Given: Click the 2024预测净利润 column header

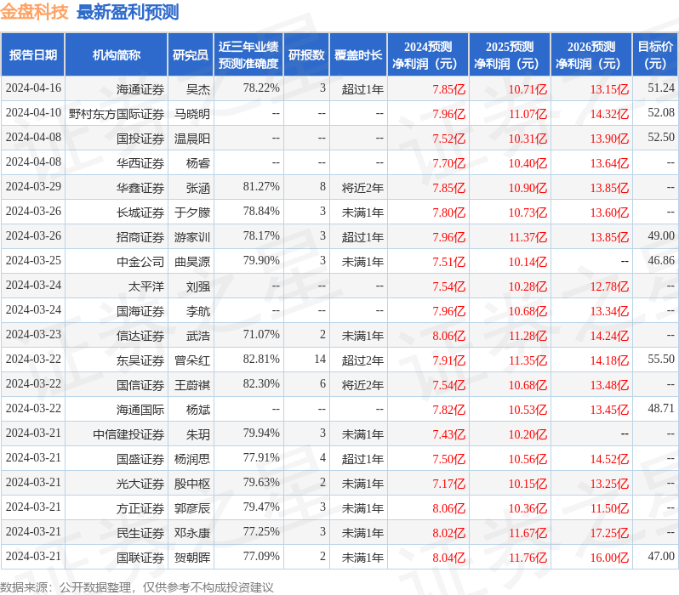Looking at the screenshot, I should 428,55.
